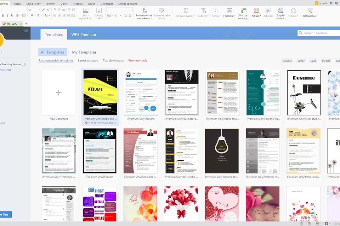340x226 pixels.
Task: Open the Wstaw ribbon tab
Action: [17, 4]
